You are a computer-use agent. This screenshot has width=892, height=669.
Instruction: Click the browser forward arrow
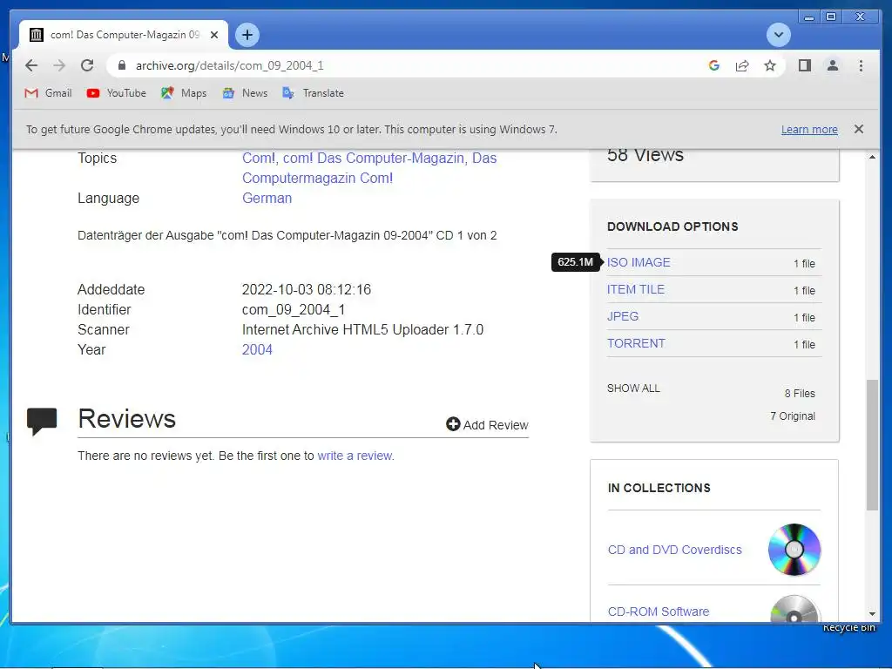pos(59,65)
